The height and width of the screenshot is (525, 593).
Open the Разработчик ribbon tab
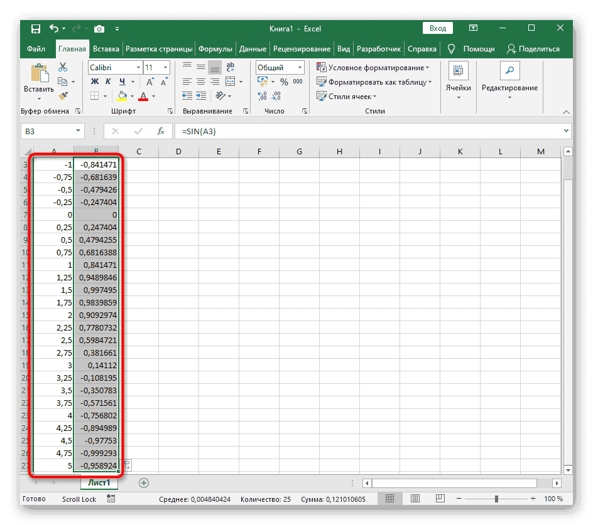pos(379,48)
